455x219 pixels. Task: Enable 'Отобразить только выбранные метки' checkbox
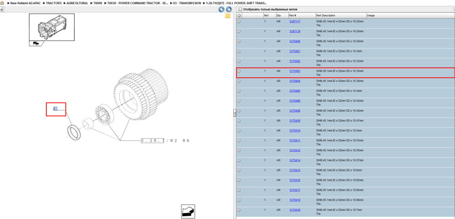point(240,9)
